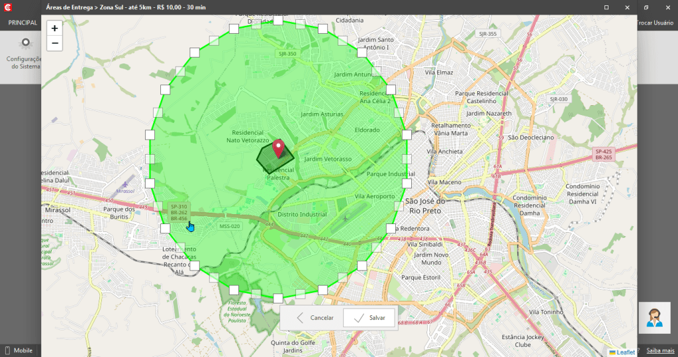Click the São Deocleciano map label
The image size is (678, 357).
(531, 138)
